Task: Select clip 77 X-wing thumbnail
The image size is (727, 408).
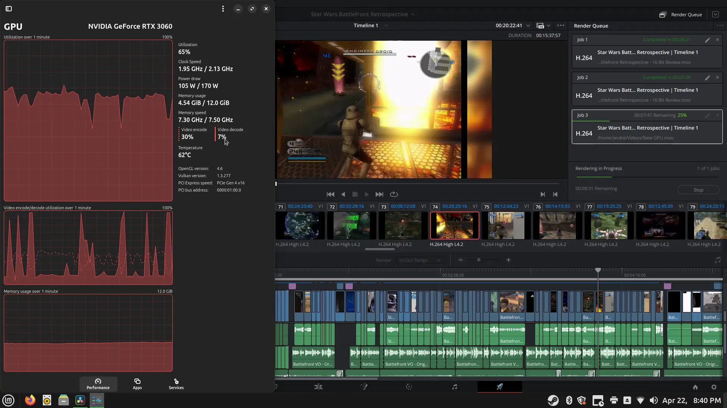Action: [x=609, y=226]
